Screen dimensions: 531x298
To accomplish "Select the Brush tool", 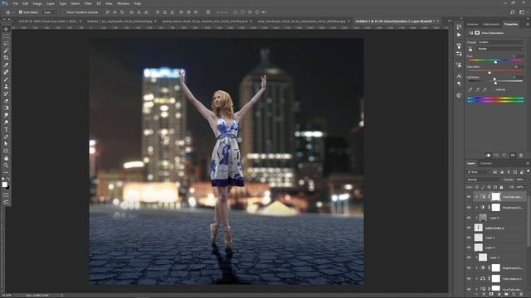I will click(x=6, y=79).
